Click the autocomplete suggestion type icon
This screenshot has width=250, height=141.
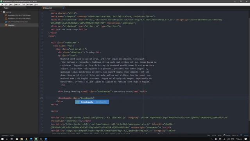click(77, 102)
